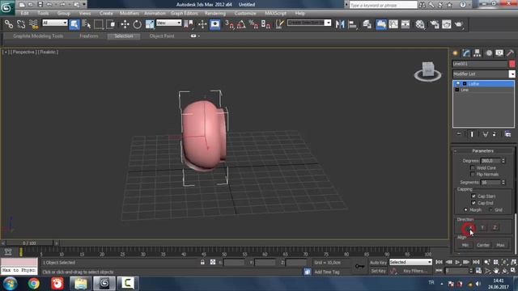Enable Flip Normals checkbox
Viewport: 518px width, 291px height.
473,175
